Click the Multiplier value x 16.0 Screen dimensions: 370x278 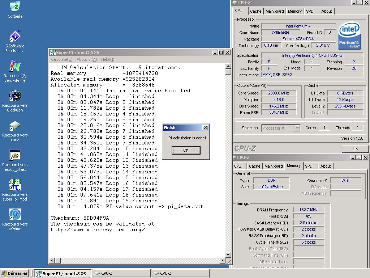coord(279,100)
